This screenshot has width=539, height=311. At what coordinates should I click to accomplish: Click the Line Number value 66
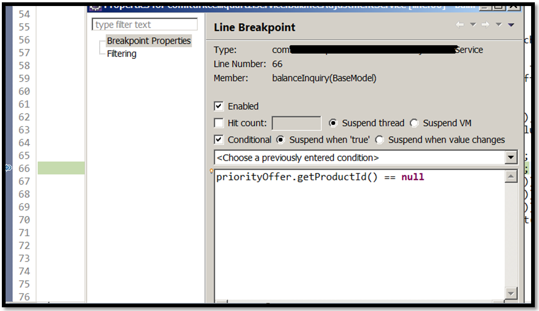pos(277,64)
